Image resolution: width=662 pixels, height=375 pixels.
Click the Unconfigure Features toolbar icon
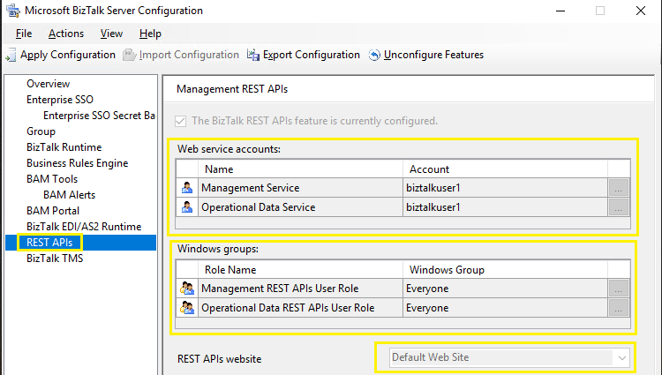374,55
